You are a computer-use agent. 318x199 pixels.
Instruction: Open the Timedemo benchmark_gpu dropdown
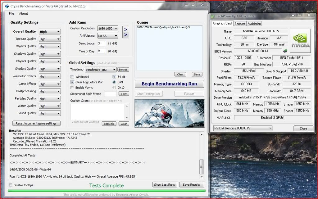[101, 70]
